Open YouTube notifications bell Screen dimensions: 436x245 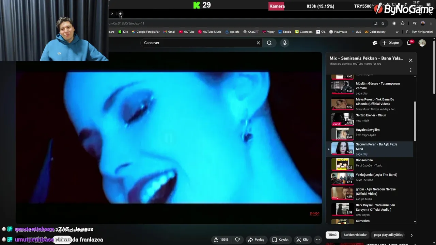[x=409, y=43]
